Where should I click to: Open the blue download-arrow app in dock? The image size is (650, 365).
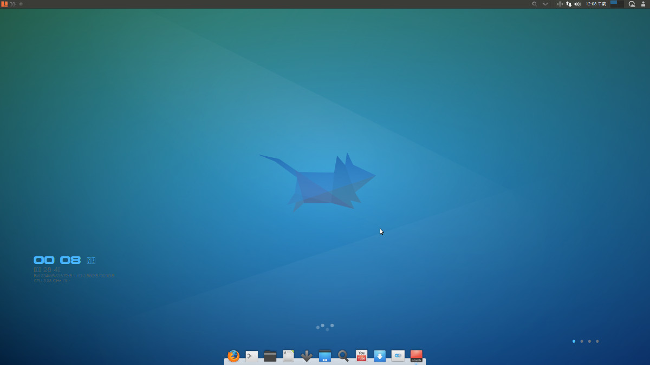pos(380,356)
